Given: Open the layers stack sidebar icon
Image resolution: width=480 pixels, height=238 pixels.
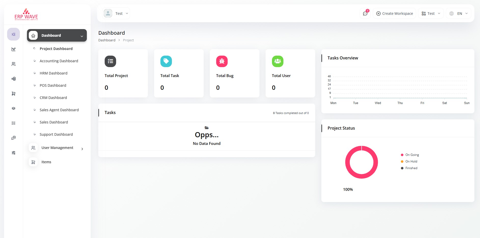Looking at the screenshot, I should [x=13, y=108].
